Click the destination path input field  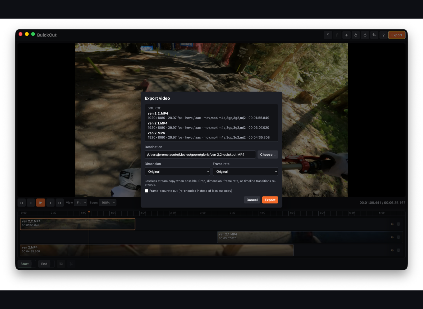coord(200,155)
